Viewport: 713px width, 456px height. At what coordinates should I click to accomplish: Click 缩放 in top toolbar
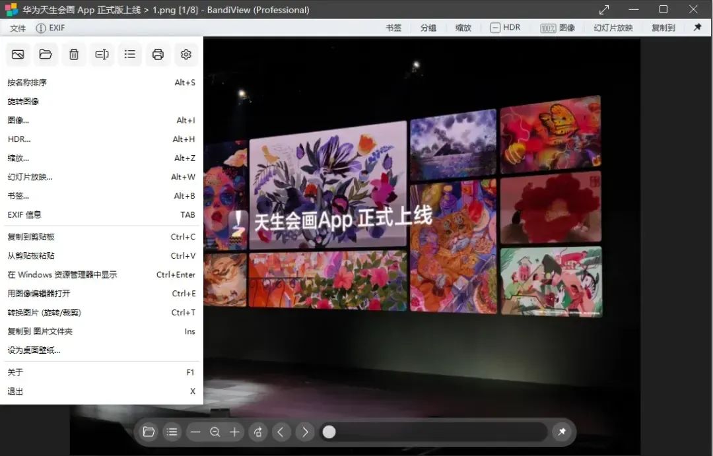point(463,28)
